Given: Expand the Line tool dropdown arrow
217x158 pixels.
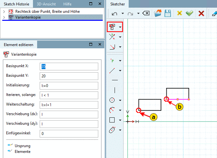Looking at the screenshot, I should point(120,71).
